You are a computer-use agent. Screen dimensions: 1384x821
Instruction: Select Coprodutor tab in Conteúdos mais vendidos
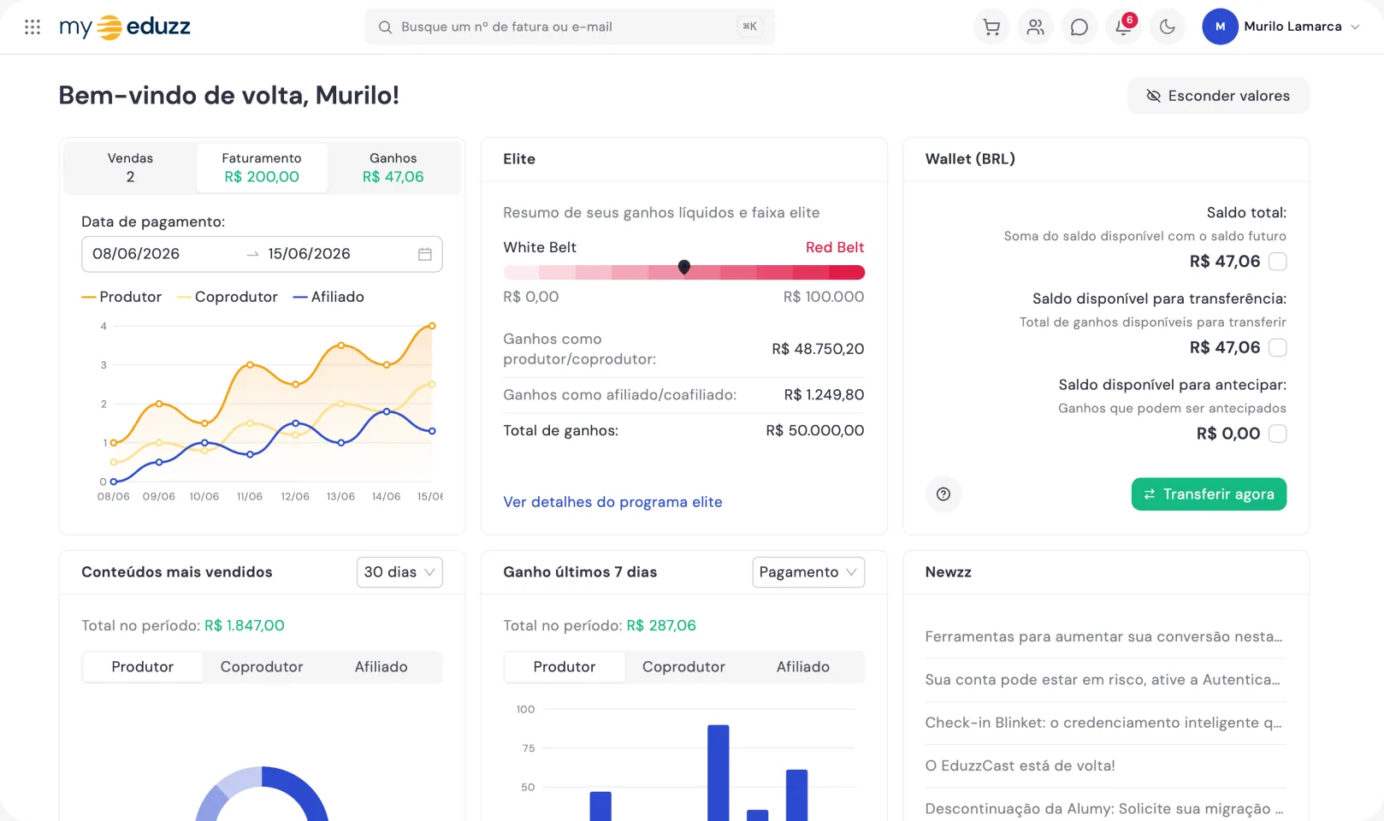coord(262,667)
